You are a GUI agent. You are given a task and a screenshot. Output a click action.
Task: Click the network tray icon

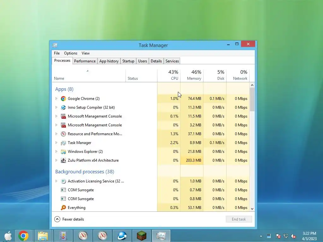(286, 236)
